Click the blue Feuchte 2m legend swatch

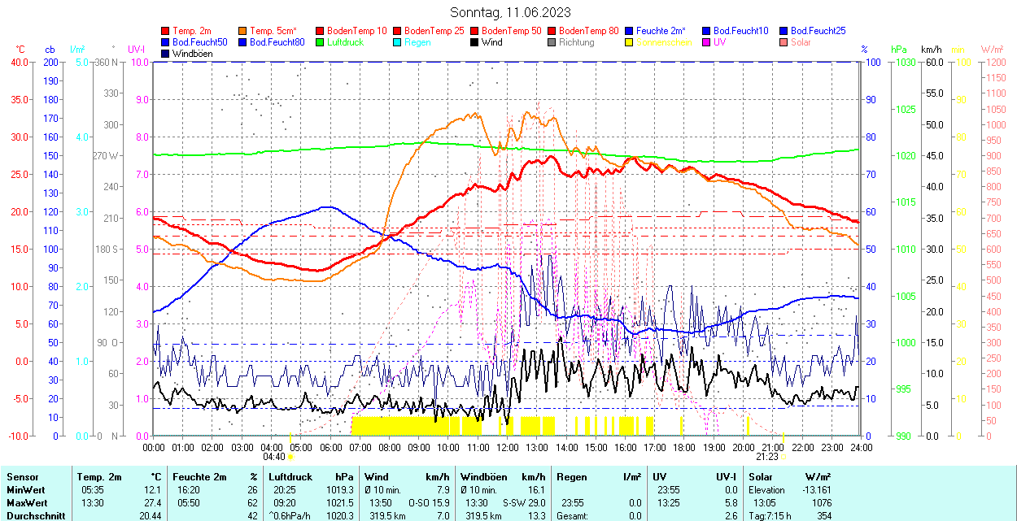tap(629, 31)
